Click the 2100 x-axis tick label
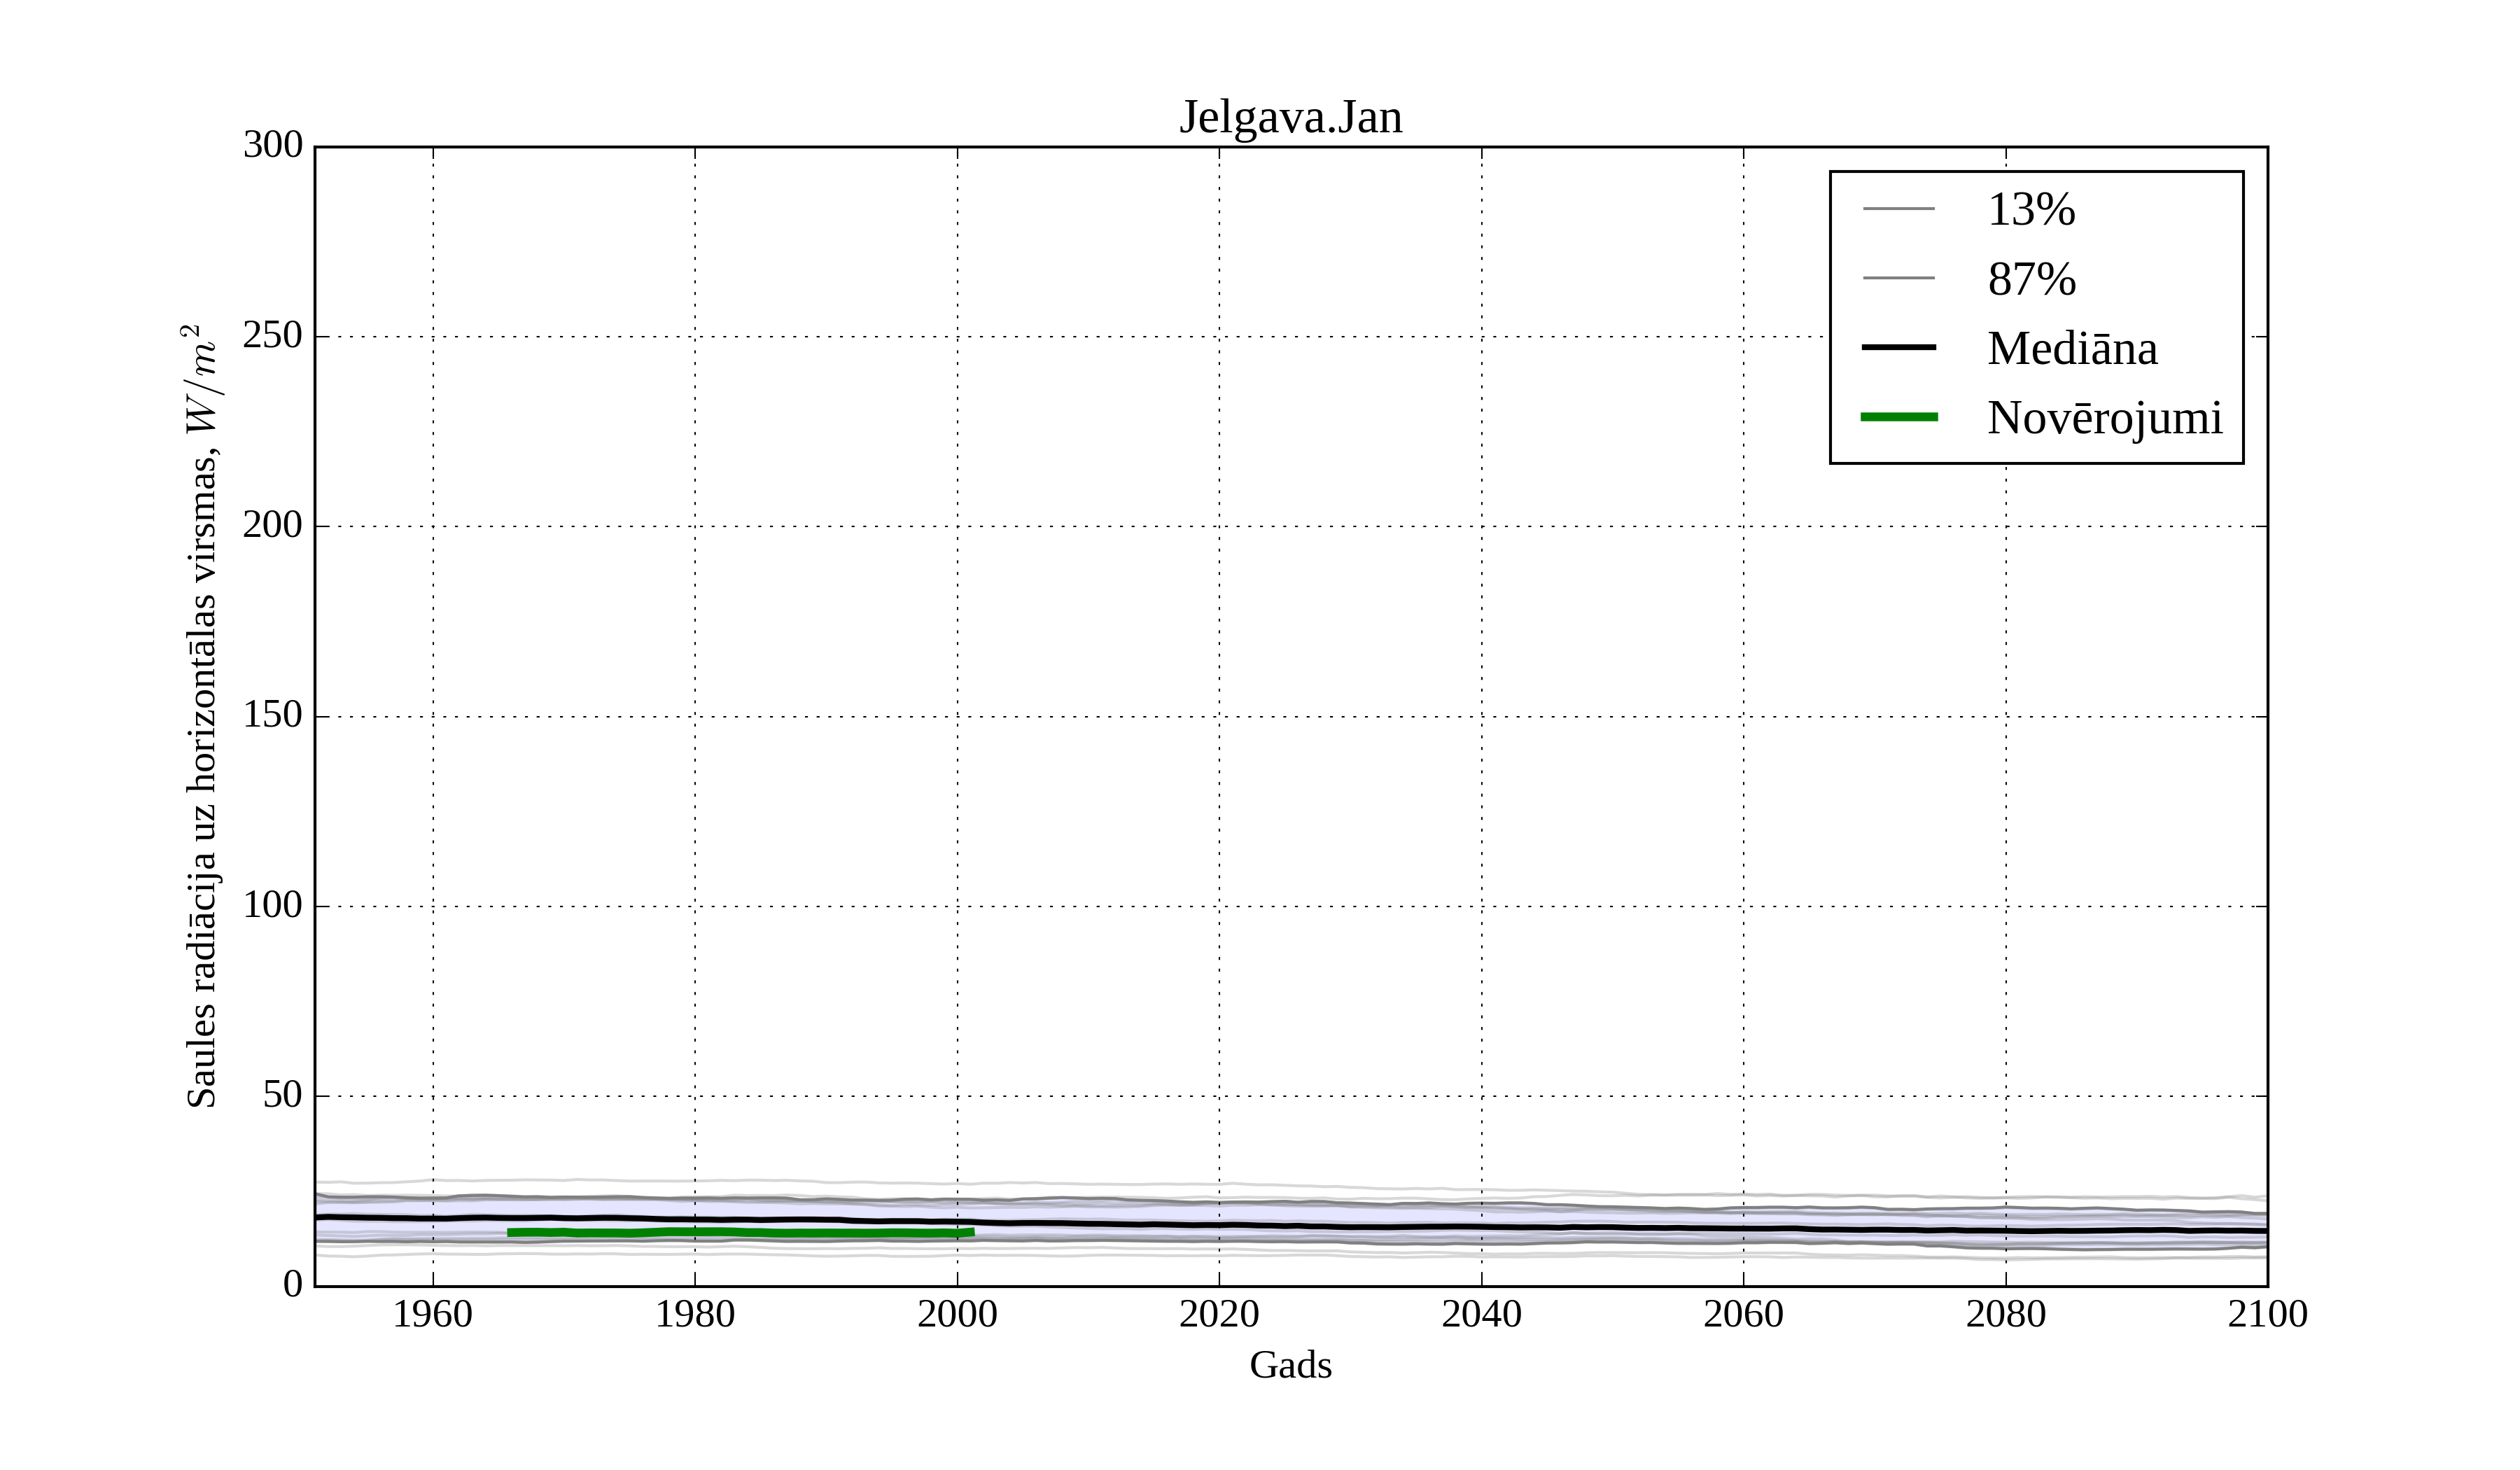Screen dimensions: 2520x1470 point(2267,1315)
